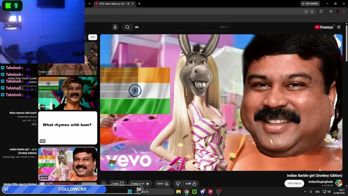The width and height of the screenshot is (348, 196).
Task: Close the Indian Barbie girl tab
Action: (x=133, y=4)
